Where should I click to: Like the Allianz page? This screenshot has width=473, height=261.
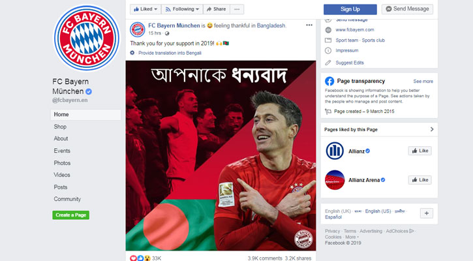420,151
